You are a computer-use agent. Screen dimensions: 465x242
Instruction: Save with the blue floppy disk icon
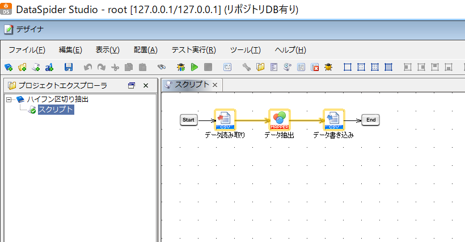click(x=69, y=67)
